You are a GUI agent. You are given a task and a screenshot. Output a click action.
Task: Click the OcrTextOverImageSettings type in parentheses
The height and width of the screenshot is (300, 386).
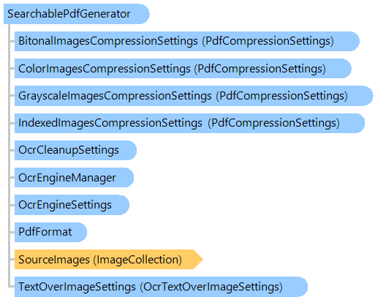click(211, 287)
